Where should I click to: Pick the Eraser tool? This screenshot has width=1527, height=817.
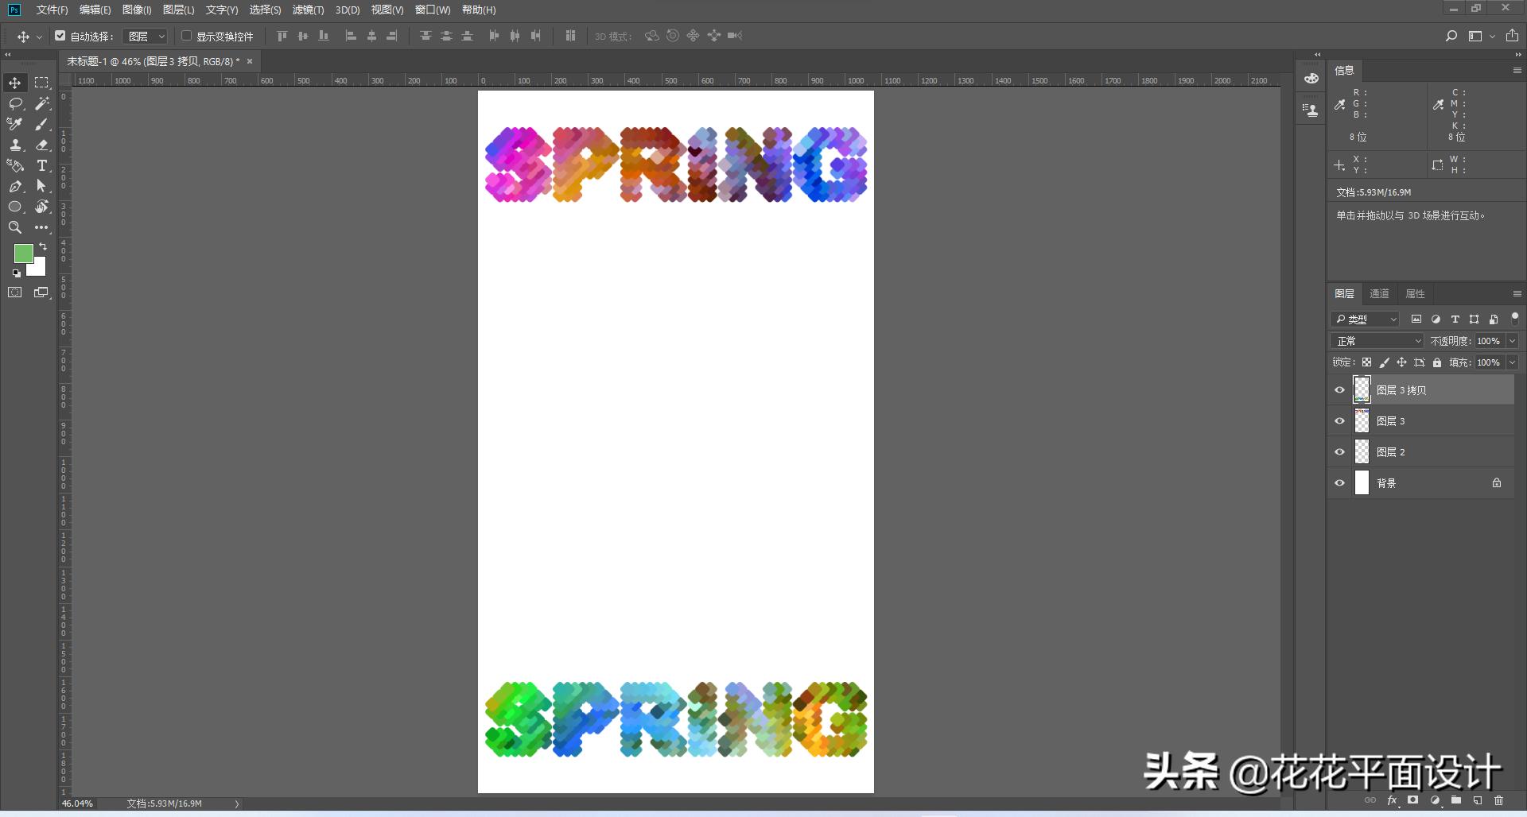pyautogui.click(x=42, y=145)
